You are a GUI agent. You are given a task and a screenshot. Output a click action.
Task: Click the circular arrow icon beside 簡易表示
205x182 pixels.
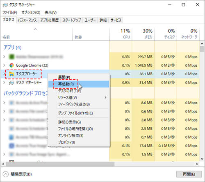point(6,174)
